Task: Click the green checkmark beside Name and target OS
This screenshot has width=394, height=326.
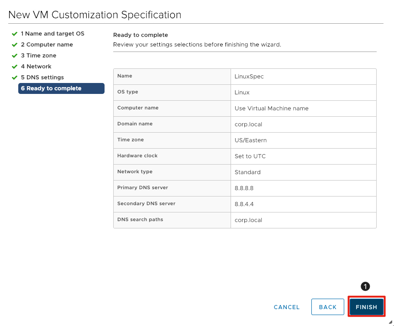Action: tap(15, 34)
